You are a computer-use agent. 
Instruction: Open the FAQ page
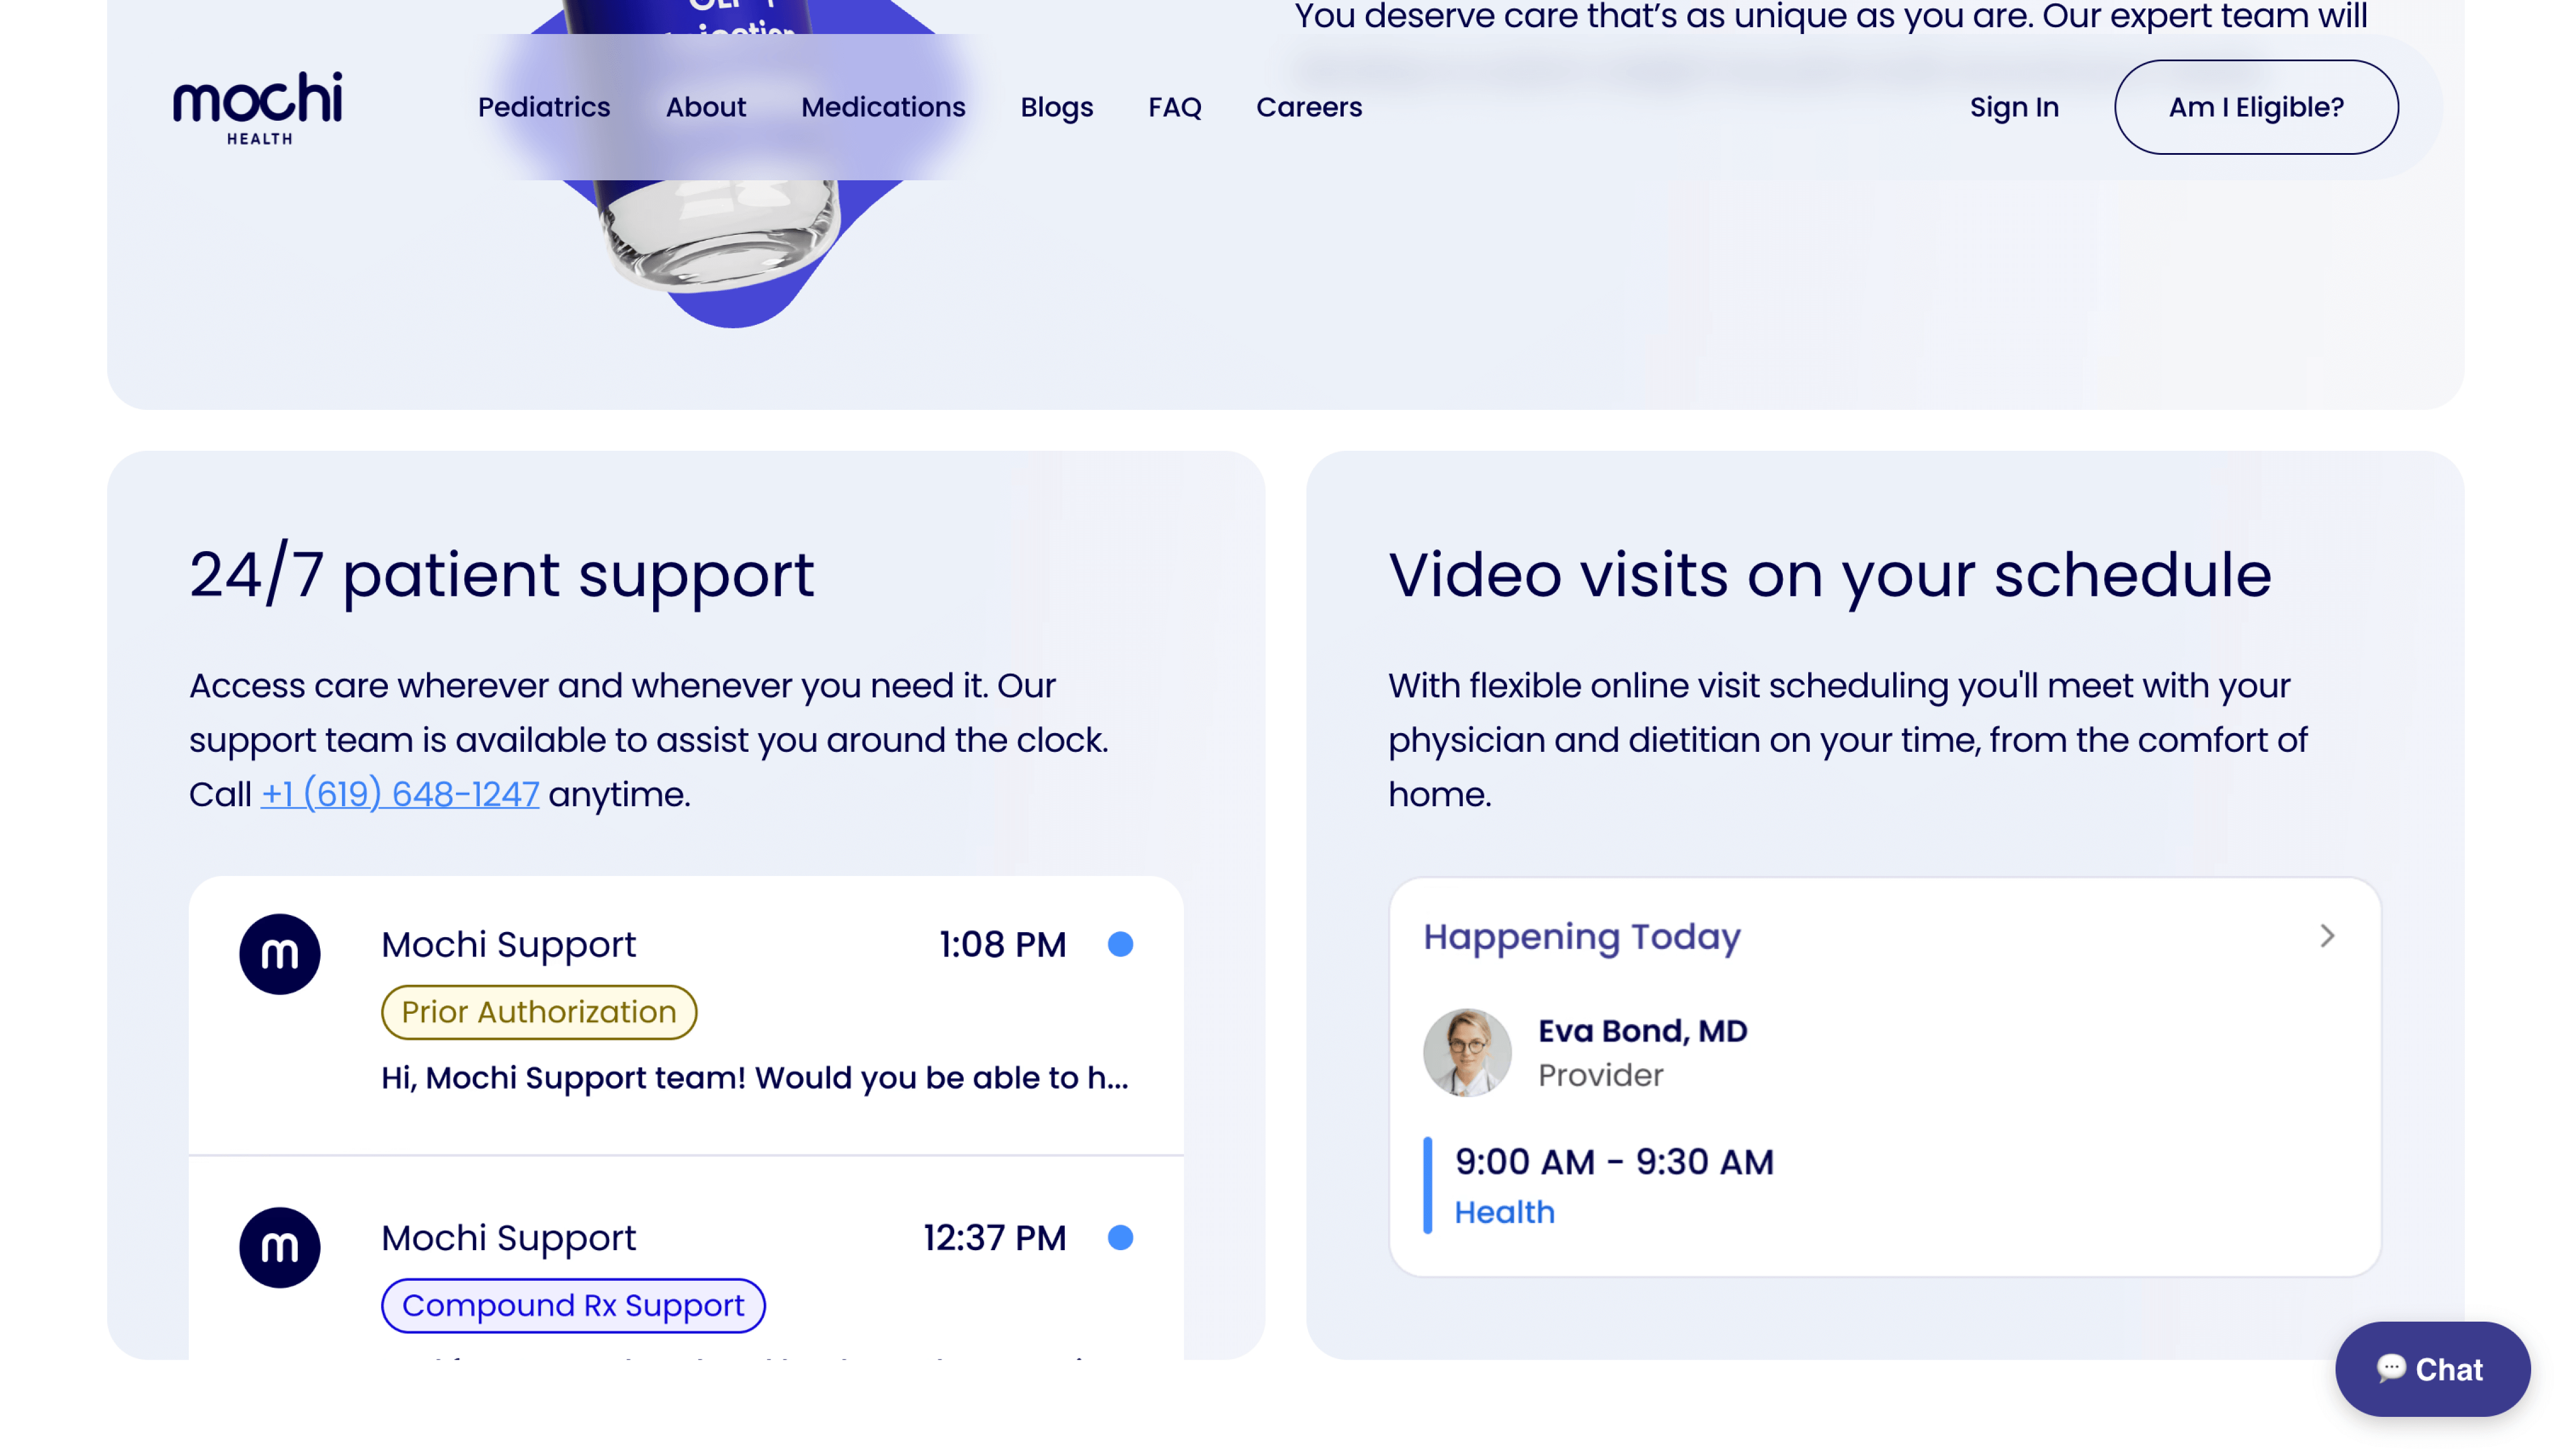(x=1174, y=107)
